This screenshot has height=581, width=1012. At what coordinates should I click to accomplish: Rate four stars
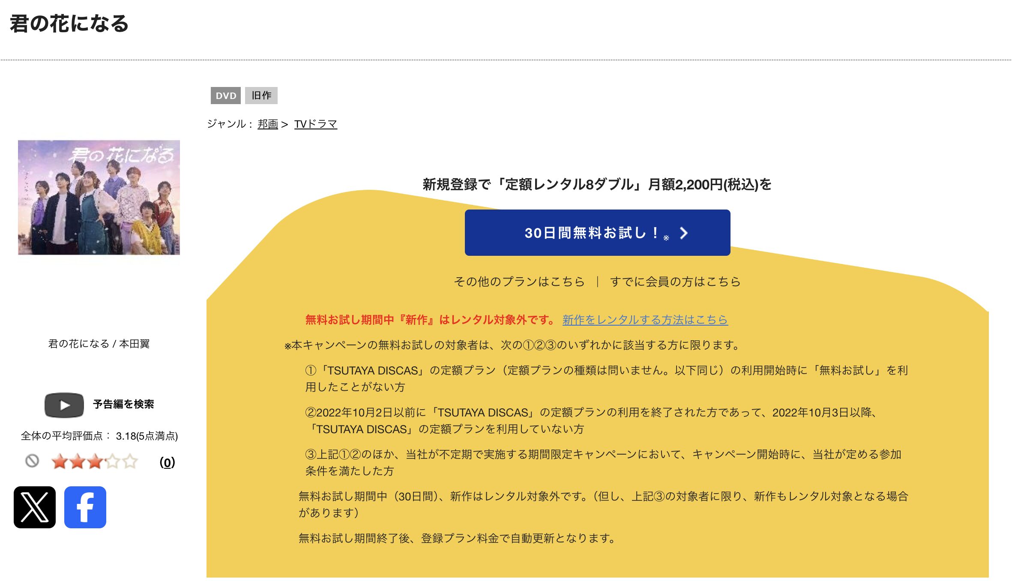[112, 461]
